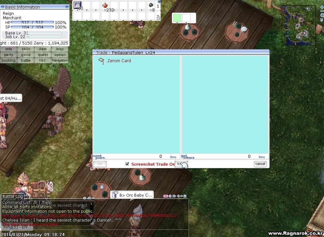Screen dimensions: 324x237
Task: Click the HP bar in Basic Information
Action: [33, 22]
